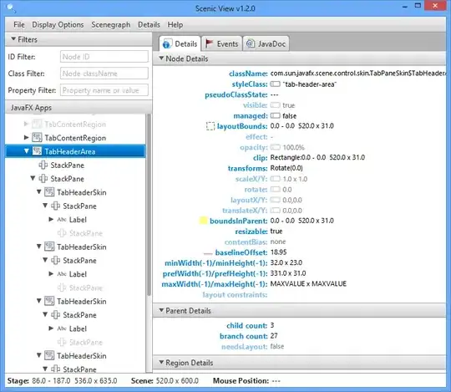Screen dimensions: 451x392
Task: Click the TabHeaderArea node icon
Action: pos(37,151)
